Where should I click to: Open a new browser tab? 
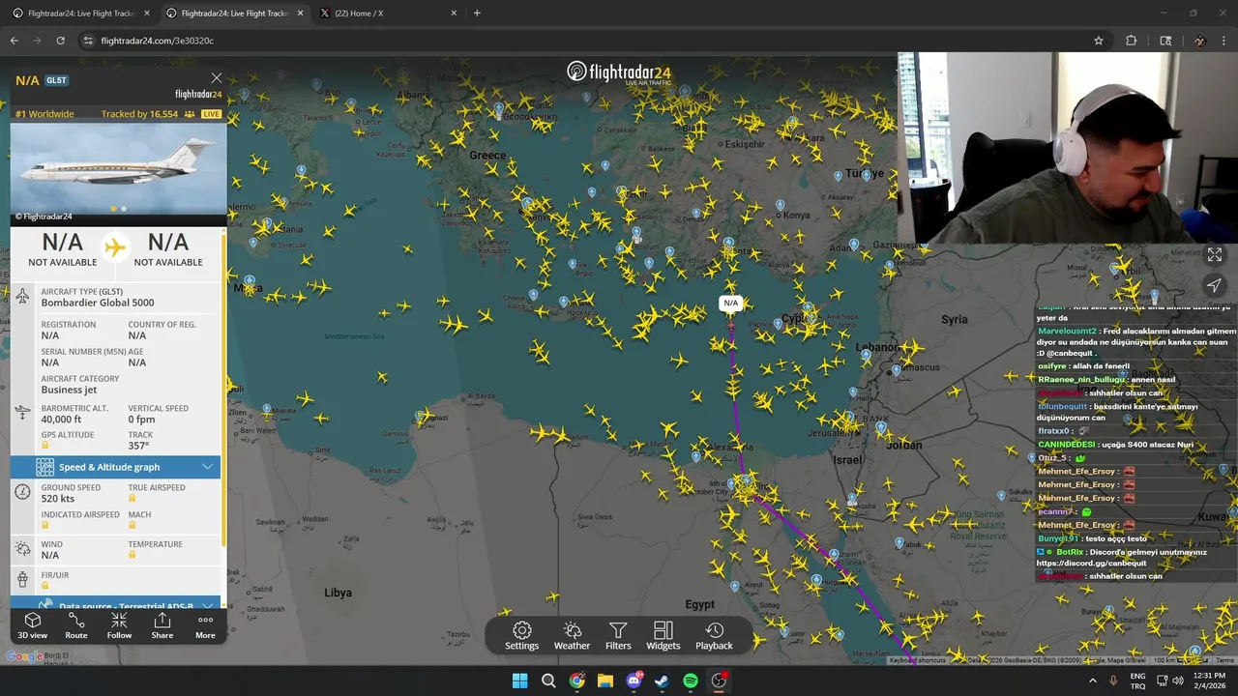[x=477, y=14]
